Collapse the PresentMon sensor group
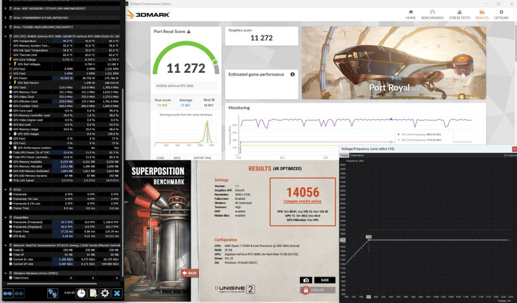This screenshot has height=303, width=517. click(6, 218)
